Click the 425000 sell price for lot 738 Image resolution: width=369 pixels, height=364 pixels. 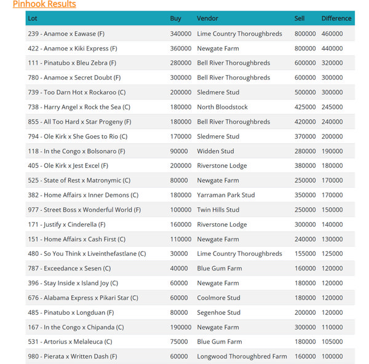[305, 107]
